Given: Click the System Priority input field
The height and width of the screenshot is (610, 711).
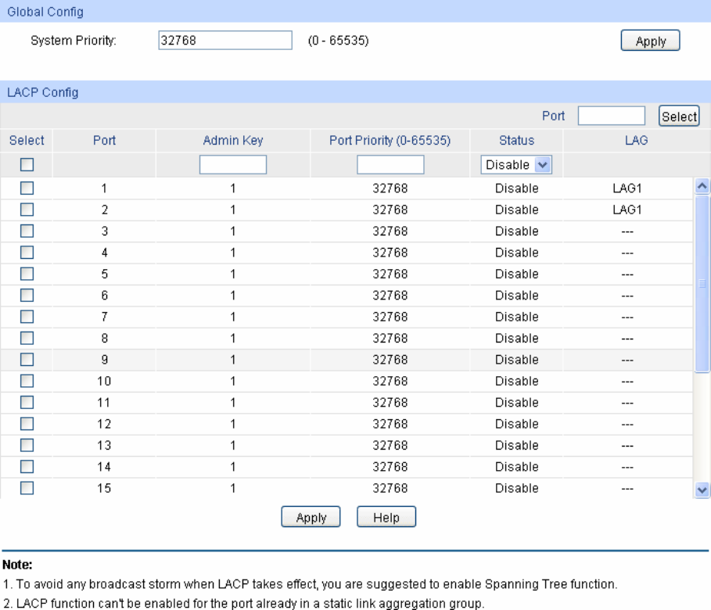Looking at the screenshot, I should pos(224,41).
